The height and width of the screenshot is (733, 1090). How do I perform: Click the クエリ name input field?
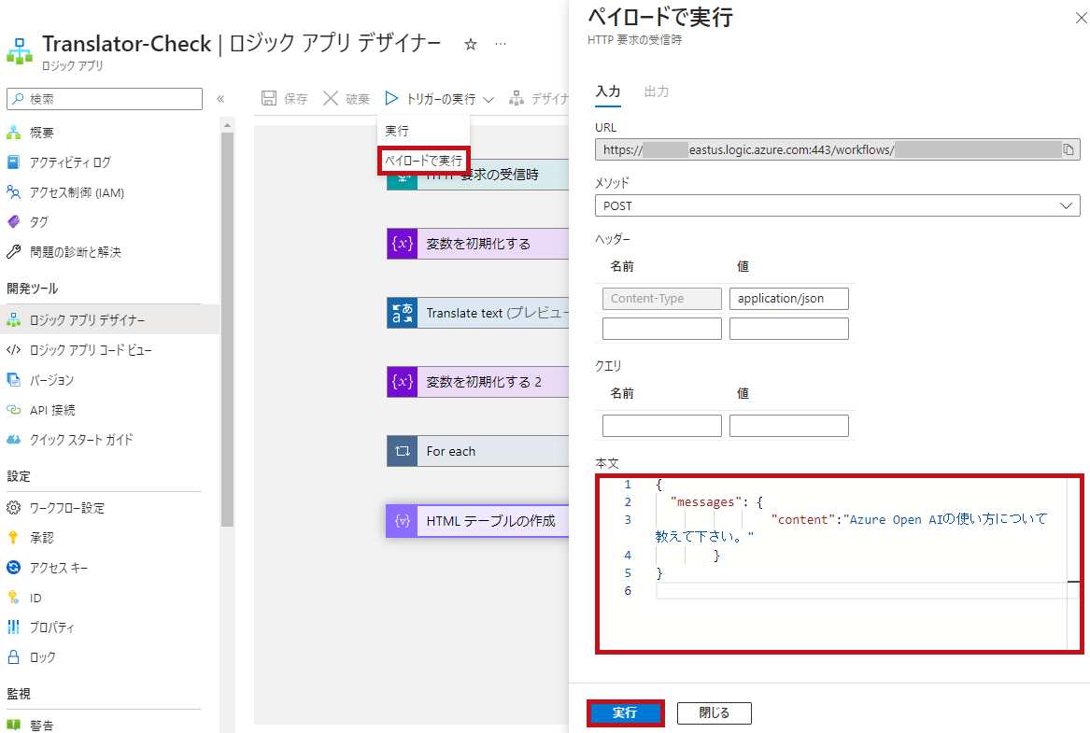[x=662, y=425]
